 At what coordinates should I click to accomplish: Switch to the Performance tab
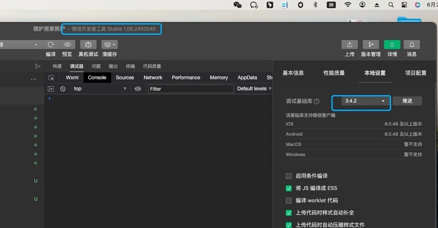186,78
